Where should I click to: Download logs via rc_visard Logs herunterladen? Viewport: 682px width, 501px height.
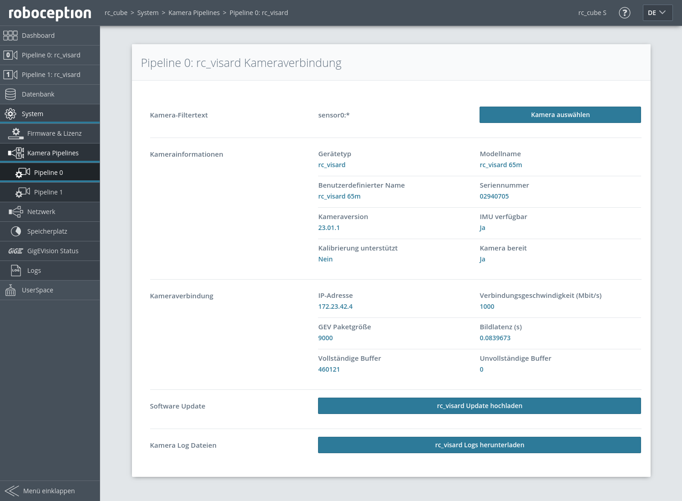479,445
